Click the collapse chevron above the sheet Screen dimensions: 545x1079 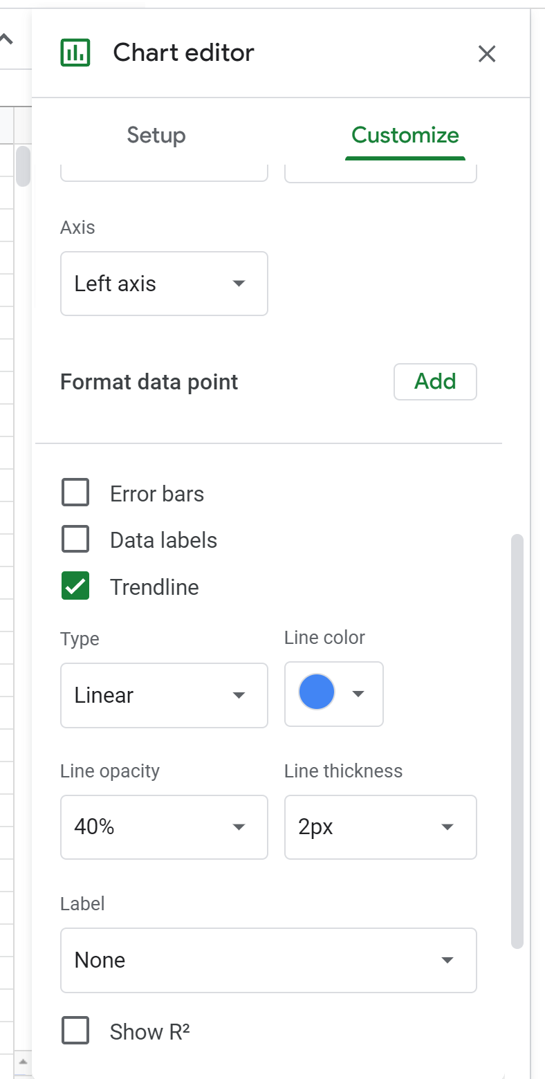coord(6,39)
